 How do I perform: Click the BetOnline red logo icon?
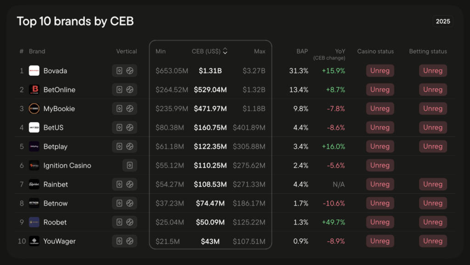click(34, 90)
